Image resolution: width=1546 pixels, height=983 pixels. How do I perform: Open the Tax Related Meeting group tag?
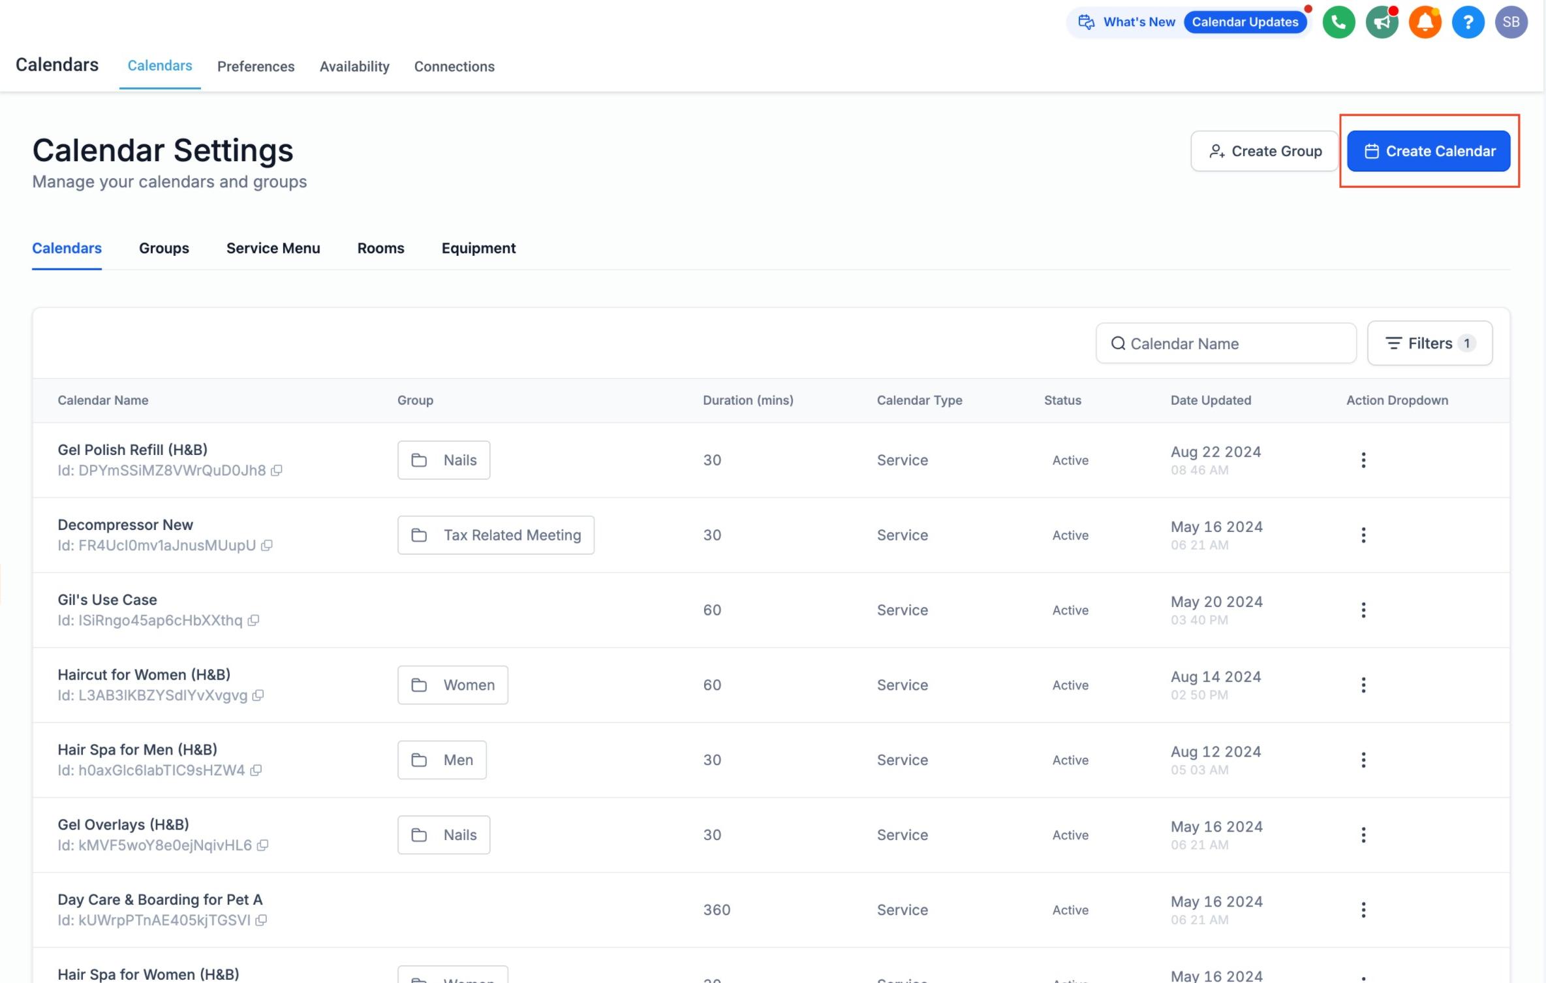coord(496,535)
